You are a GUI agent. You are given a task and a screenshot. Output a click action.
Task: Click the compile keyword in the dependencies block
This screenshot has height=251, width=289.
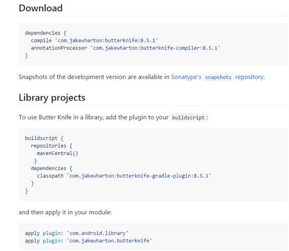pyautogui.click(x=42, y=40)
